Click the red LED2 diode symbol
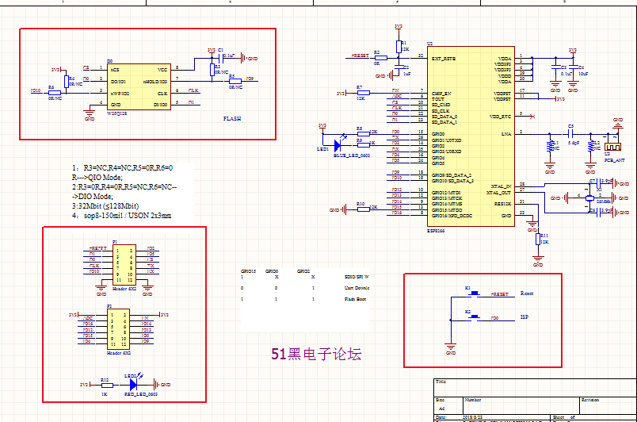This screenshot has width=637, height=422. [134, 385]
